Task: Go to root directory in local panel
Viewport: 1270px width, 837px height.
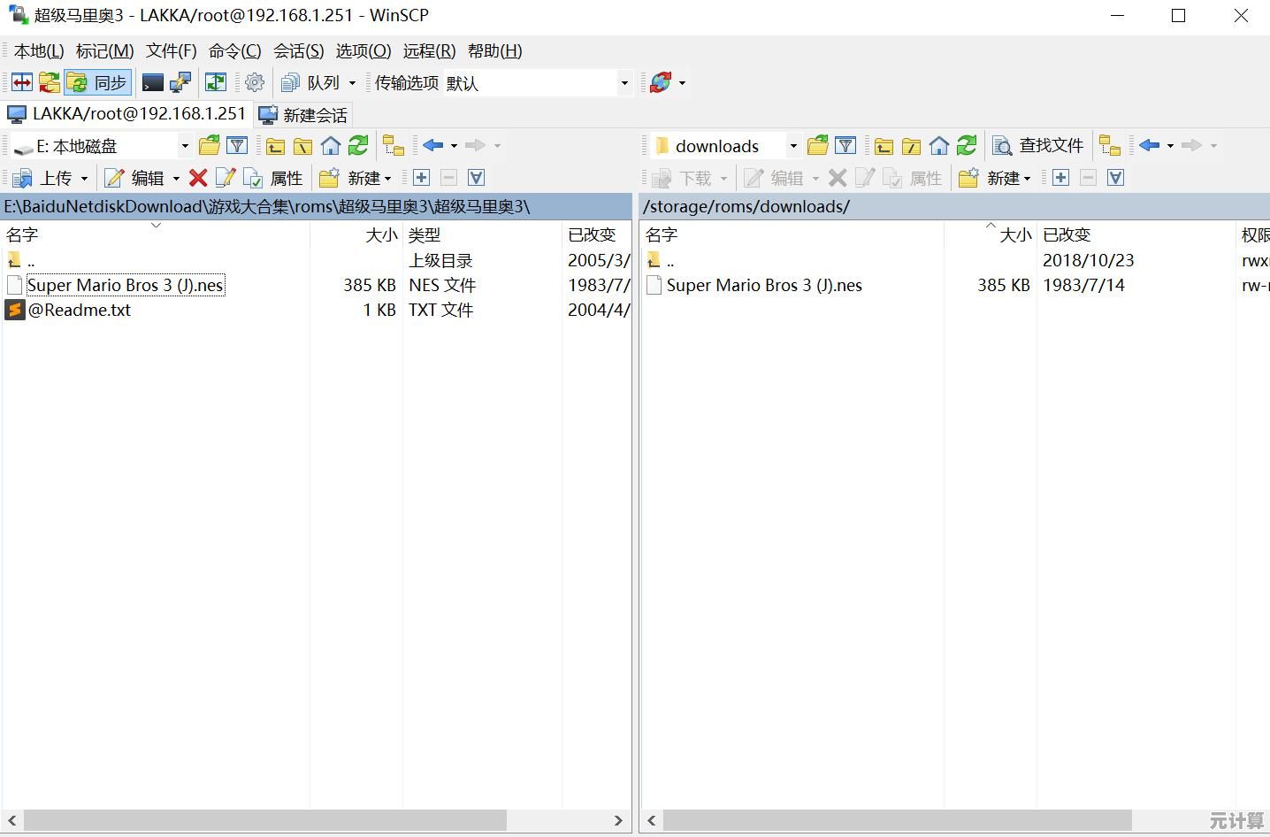Action: pyautogui.click(x=303, y=146)
